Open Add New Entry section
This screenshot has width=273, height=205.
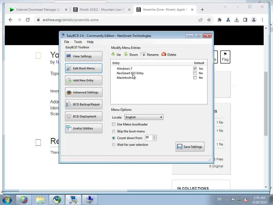[83, 80]
